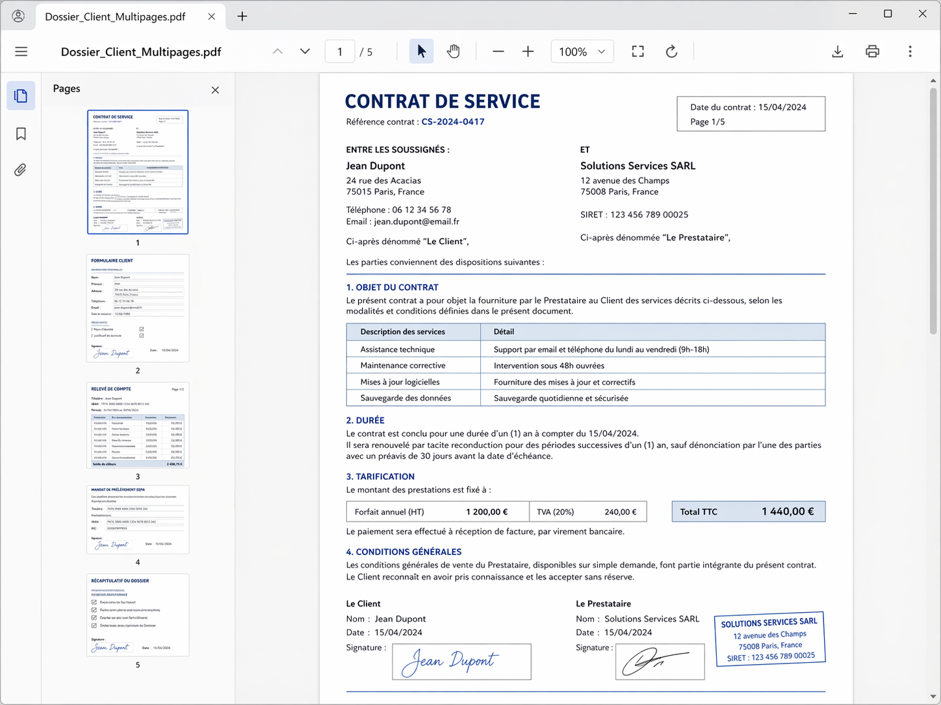Go to next page with down chevron

[304, 51]
